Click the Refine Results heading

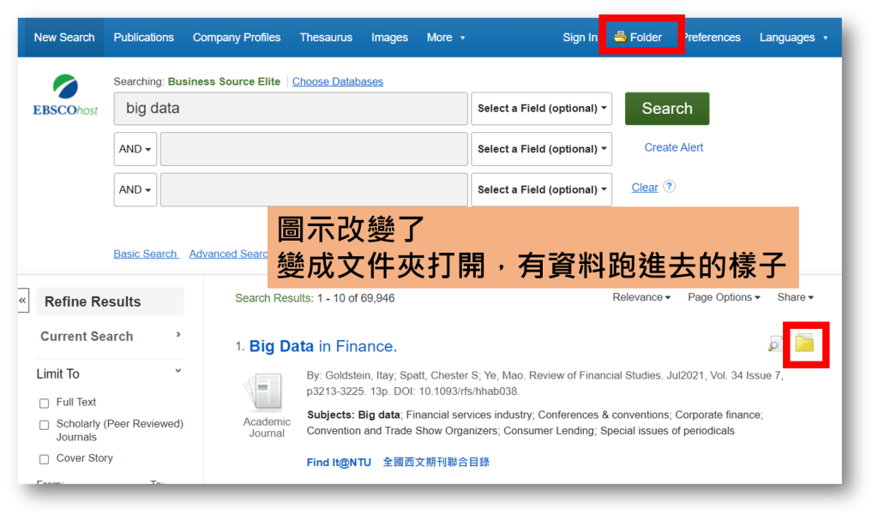click(93, 302)
